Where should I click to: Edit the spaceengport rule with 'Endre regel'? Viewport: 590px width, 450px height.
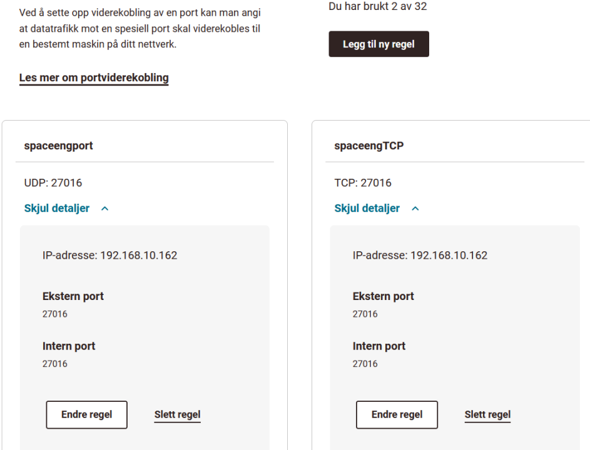pos(86,414)
